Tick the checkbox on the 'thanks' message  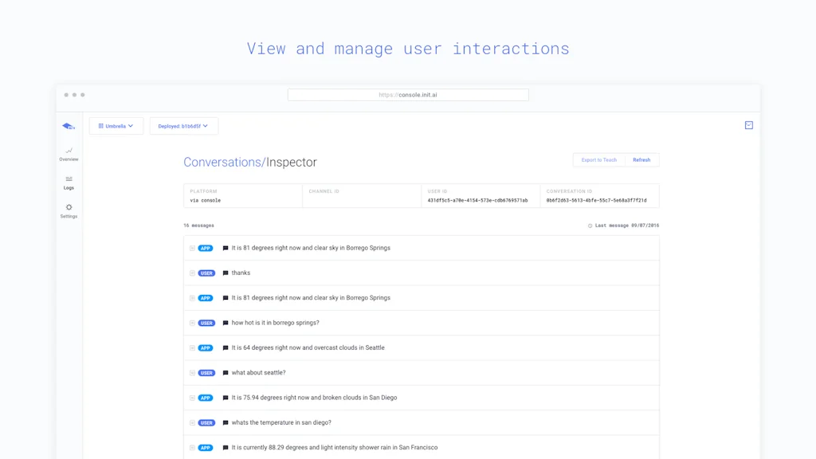190,273
